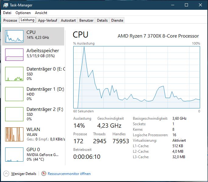This screenshot has width=208, height=182.
Task: Switch to the App-Verlauf tab
Action: coord(47,20)
